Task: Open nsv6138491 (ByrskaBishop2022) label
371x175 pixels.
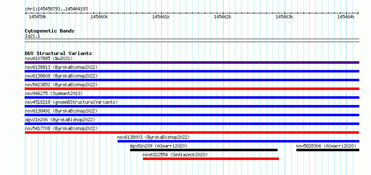Action: [x=61, y=111]
